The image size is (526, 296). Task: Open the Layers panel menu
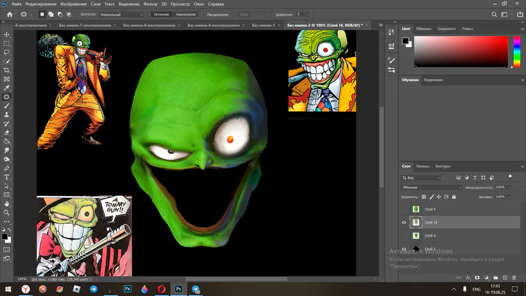pyautogui.click(x=522, y=166)
